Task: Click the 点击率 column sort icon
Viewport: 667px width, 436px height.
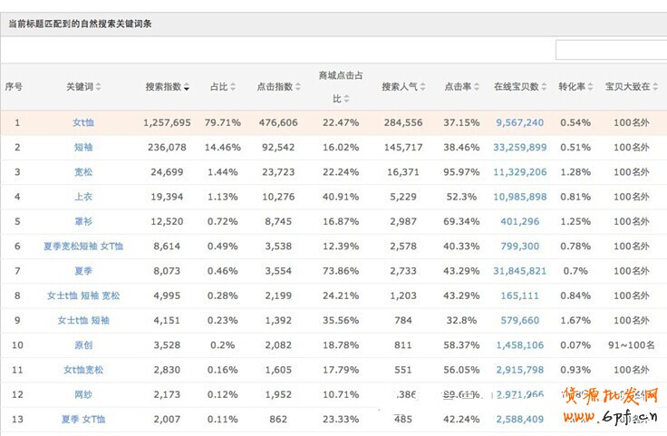Action: [475, 88]
